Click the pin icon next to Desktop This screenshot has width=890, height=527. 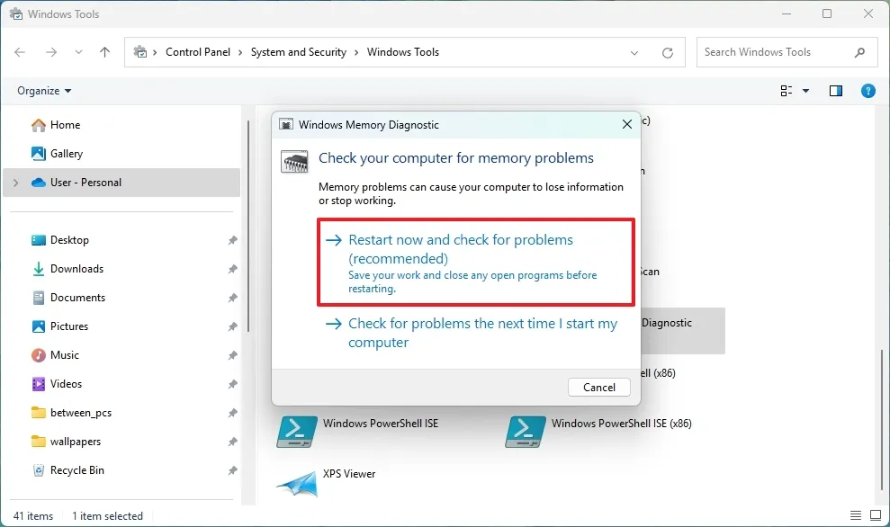(x=233, y=240)
